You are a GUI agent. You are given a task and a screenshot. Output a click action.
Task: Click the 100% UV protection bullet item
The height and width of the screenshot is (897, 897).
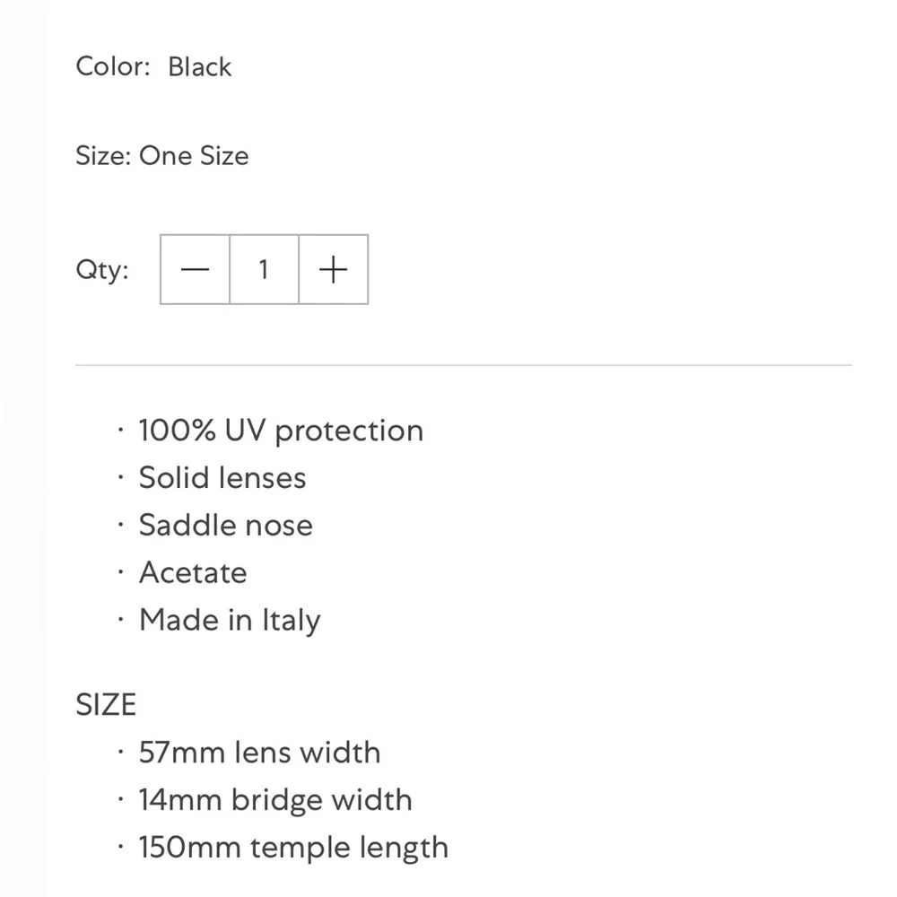[281, 431]
